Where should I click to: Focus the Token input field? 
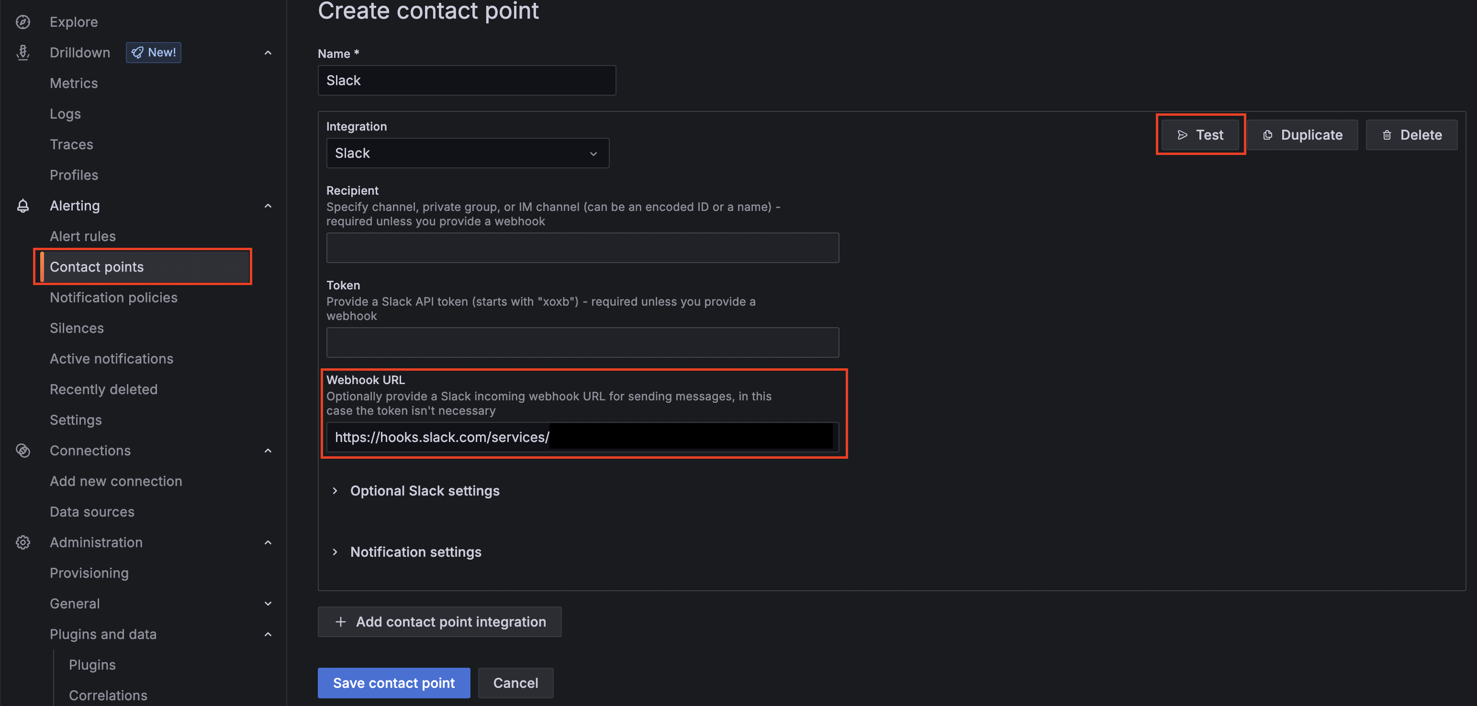(x=582, y=342)
